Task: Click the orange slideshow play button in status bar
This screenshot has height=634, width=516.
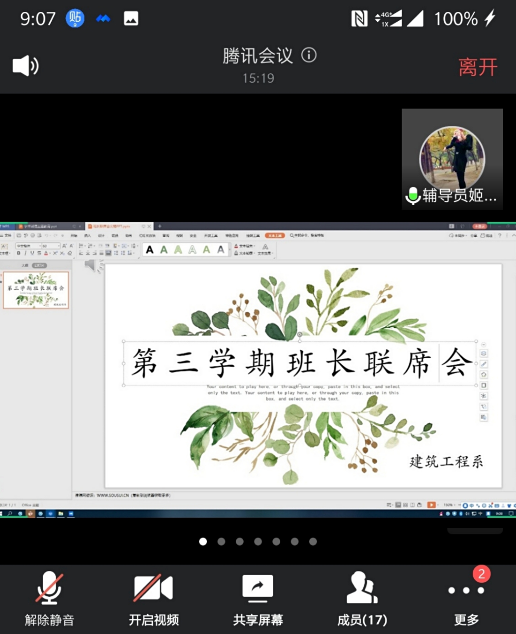Action: (x=431, y=505)
